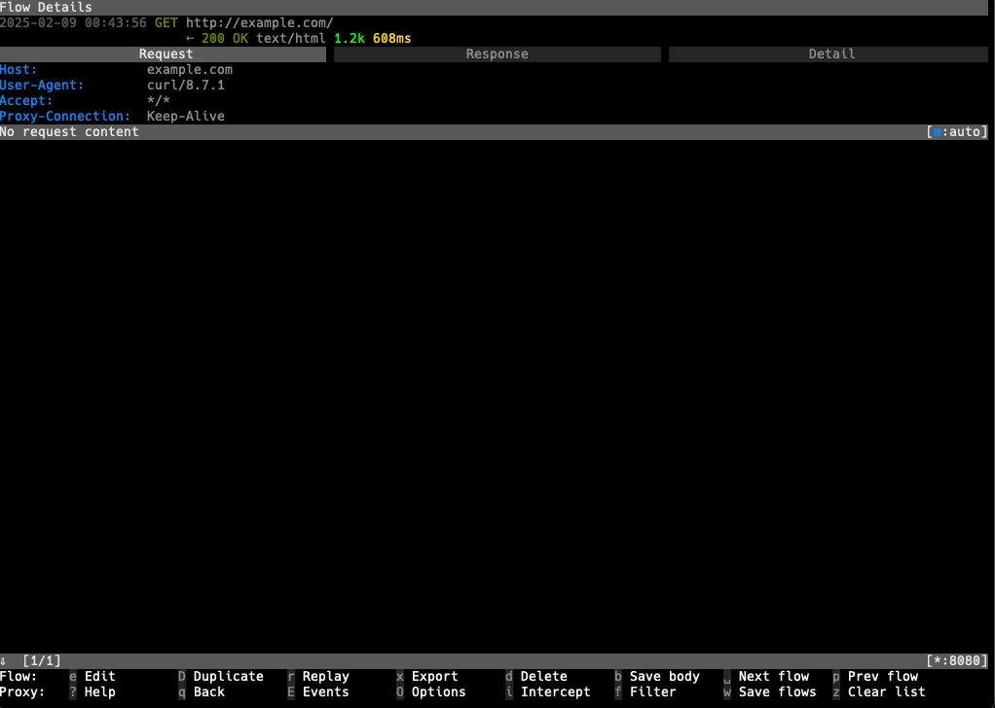Click the Back shortcut
The height and width of the screenshot is (708, 995).
point(202,692)
